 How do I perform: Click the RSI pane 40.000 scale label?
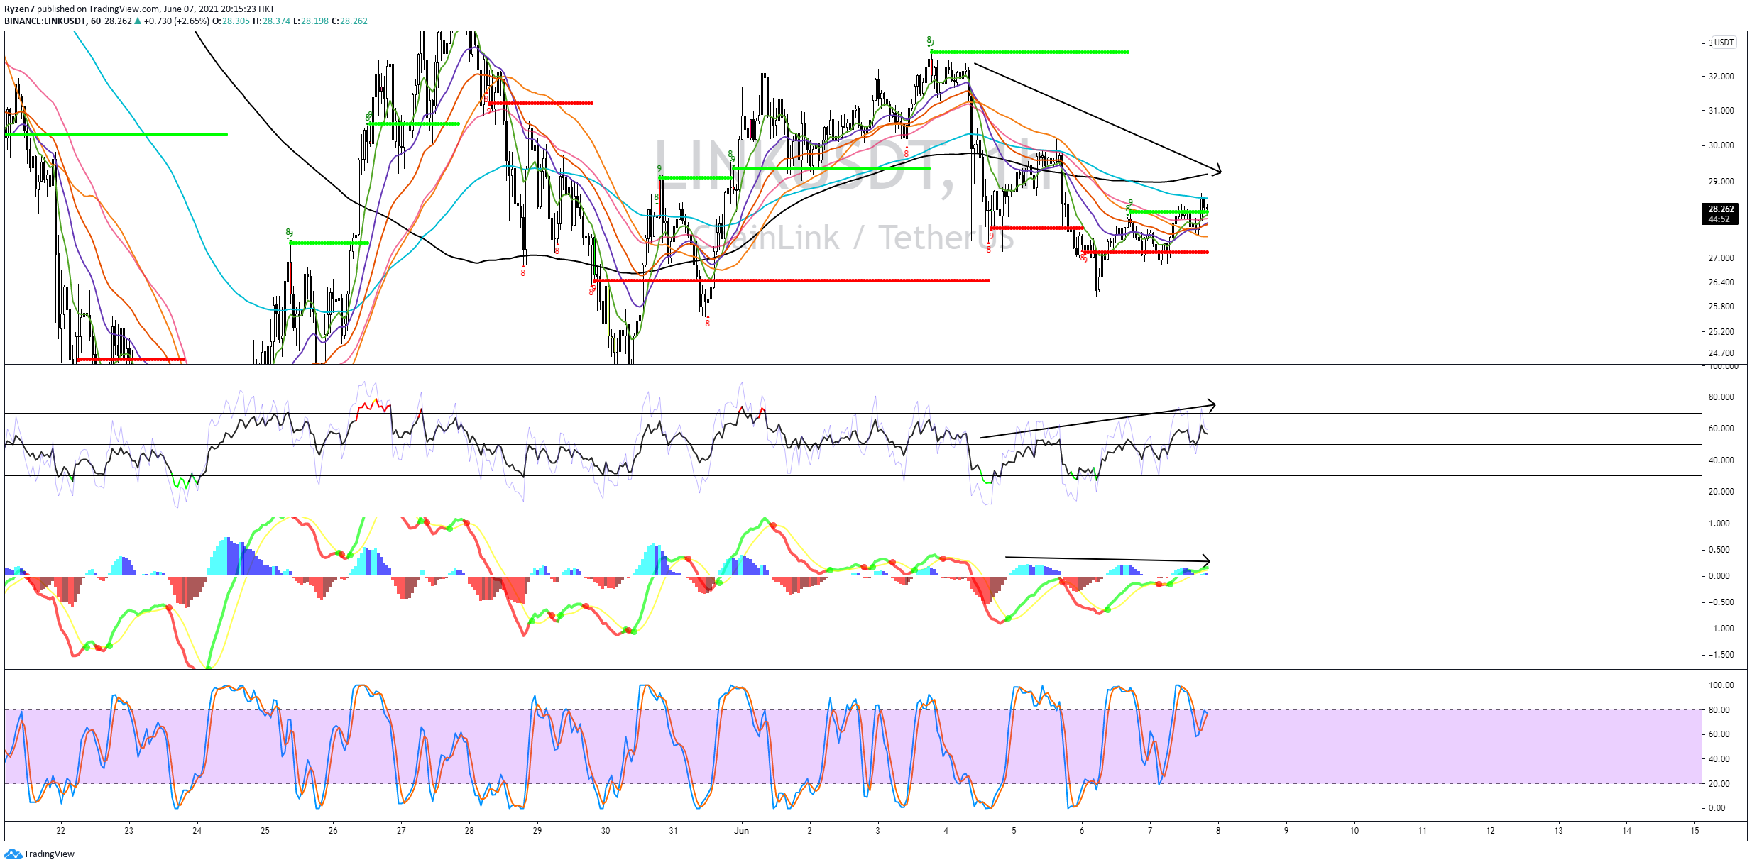pyautogui.click(x=1721, y=460)
